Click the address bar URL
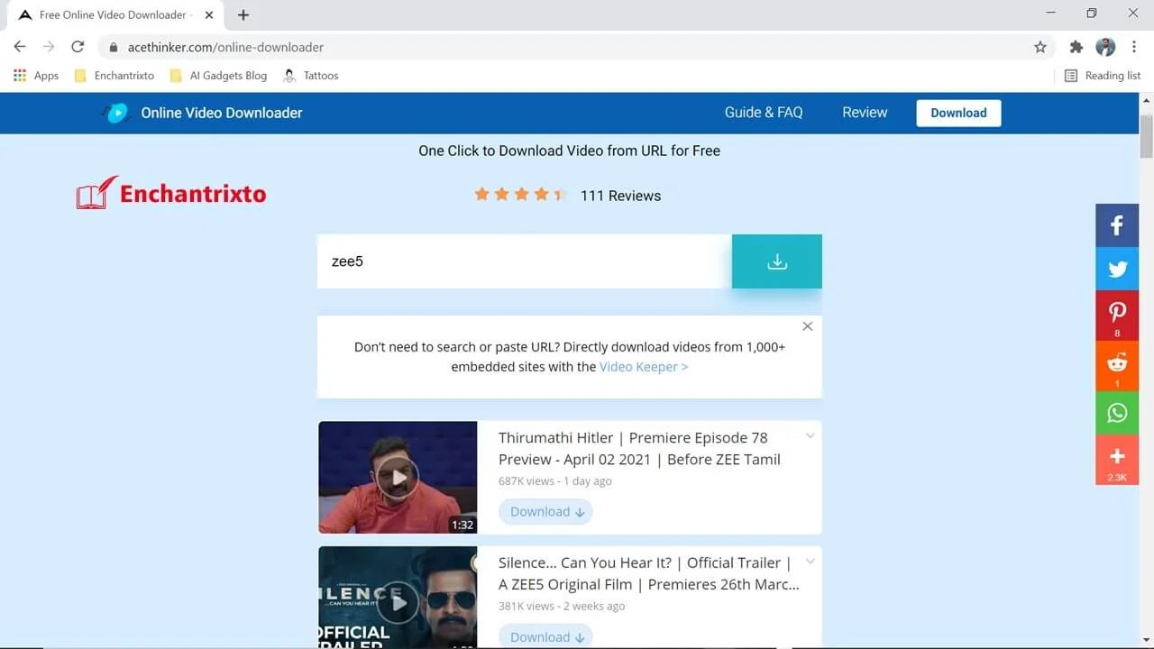 pyautogui.click(x=225, y=47)
